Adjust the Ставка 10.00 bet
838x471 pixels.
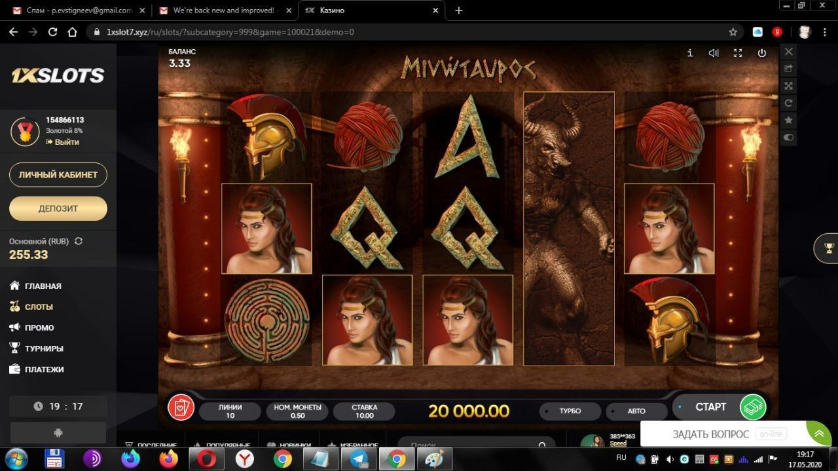(x=364, y=411)
